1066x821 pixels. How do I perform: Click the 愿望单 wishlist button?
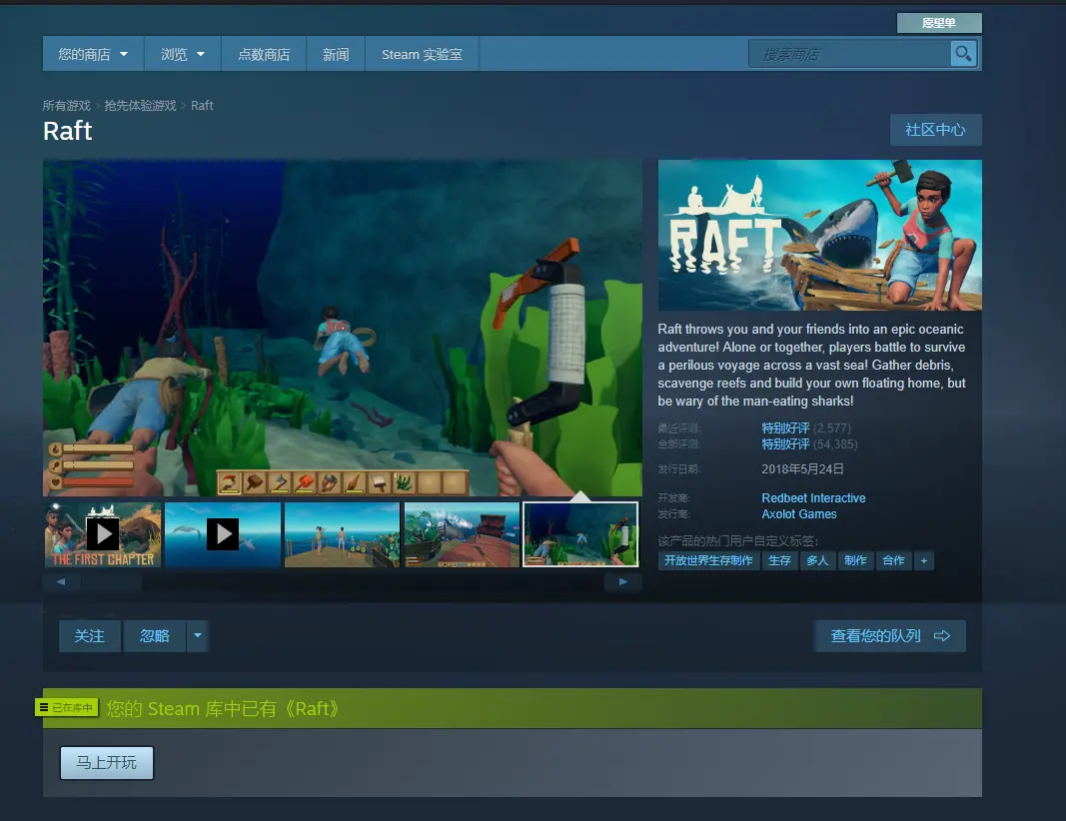[939, 23]
